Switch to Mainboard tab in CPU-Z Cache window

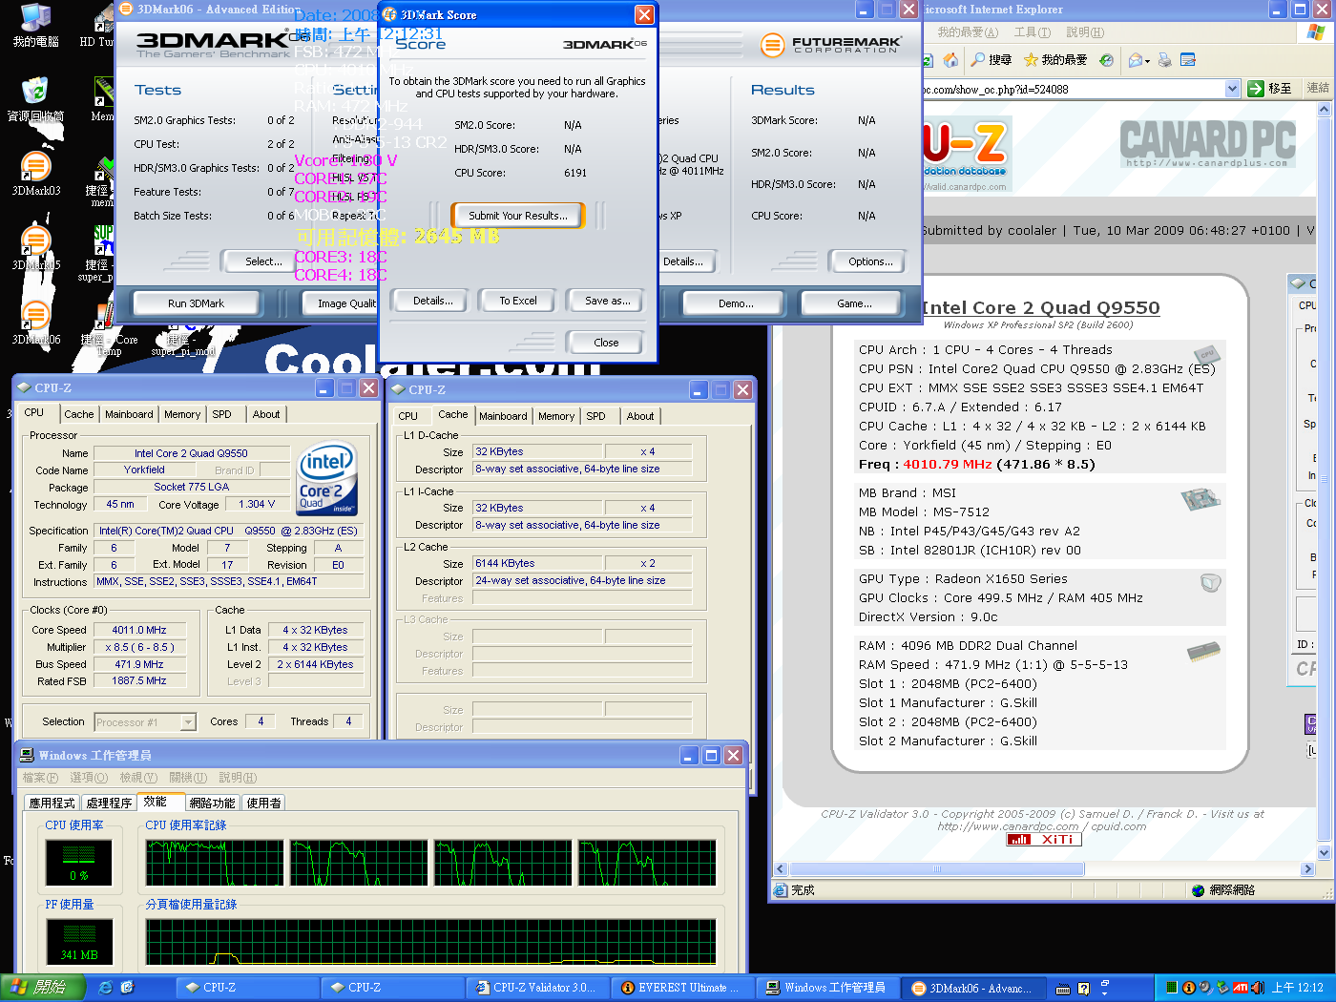pyautogui.click(x=503, y=416)
